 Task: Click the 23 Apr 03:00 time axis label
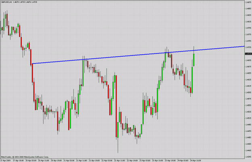[x=145, y=160]
